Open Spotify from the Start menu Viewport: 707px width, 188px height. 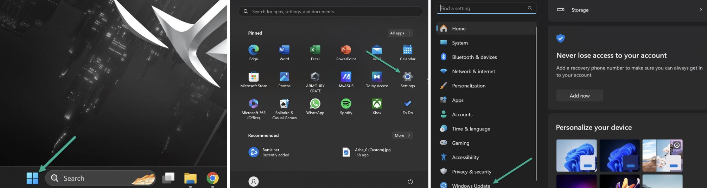(346, 107)
